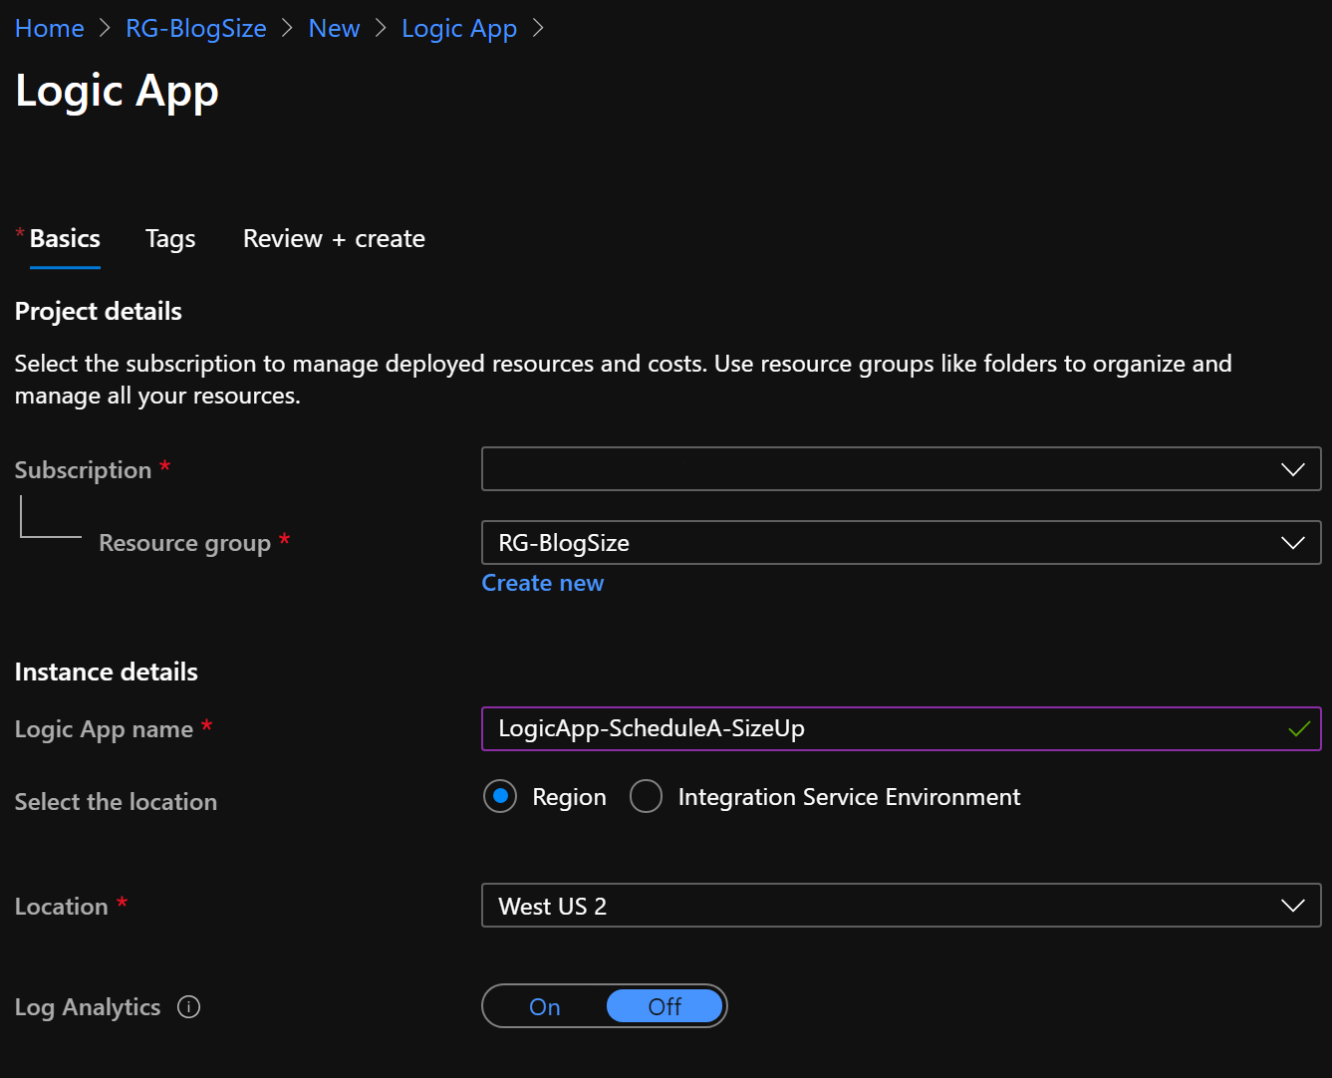Viewport: 1332px width, 1078px height.
Task: Click the Create new resource group link
Action: (x=543, y=583)
